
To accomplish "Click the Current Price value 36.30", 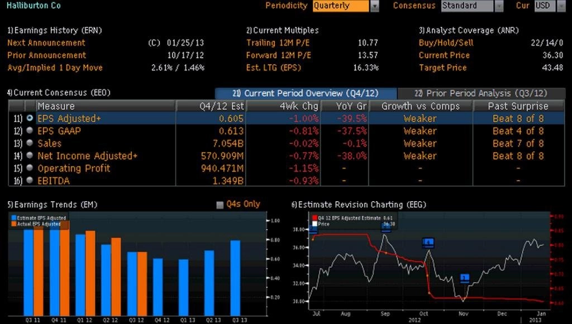I will click(x=552, y=55).
